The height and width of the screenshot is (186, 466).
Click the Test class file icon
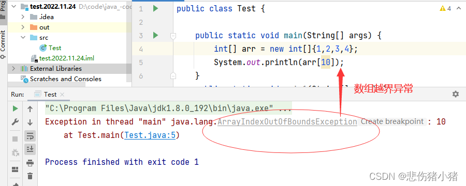[x=43, y=48]
